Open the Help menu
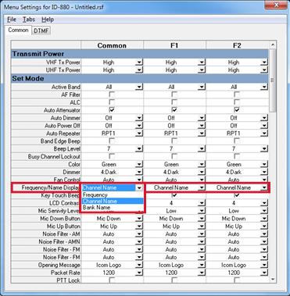 (x=48, y=20)
